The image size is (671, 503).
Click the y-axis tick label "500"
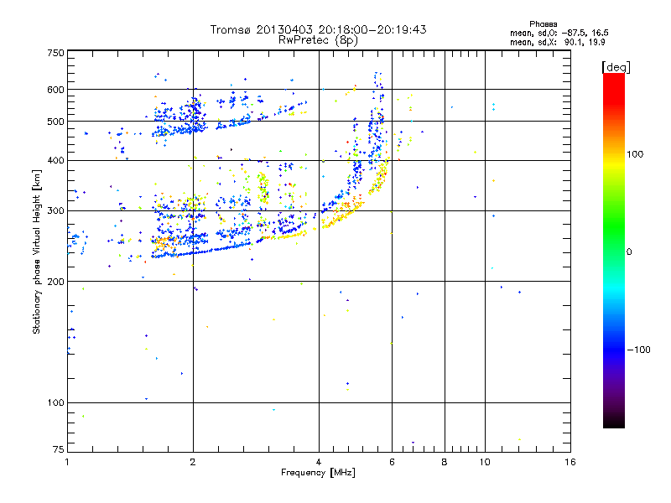point(55,122)
